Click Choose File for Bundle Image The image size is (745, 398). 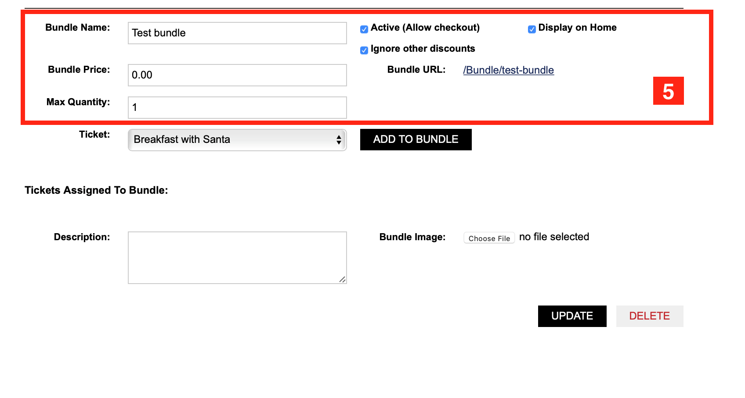(x=489, y=238)
